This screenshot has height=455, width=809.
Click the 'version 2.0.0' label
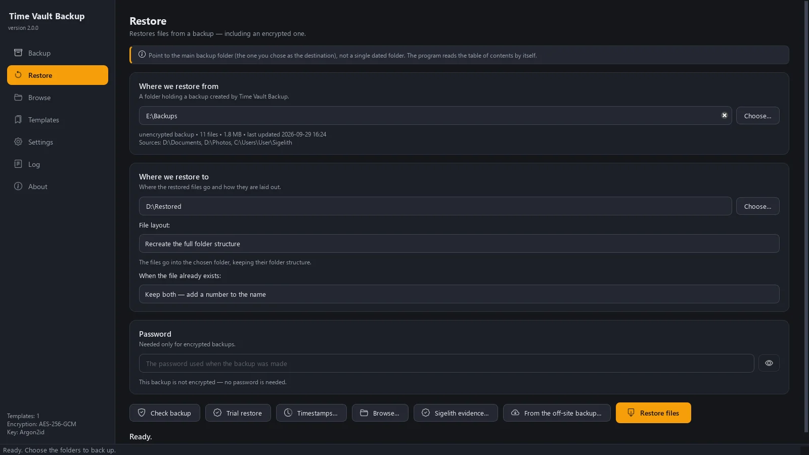click(x=23, y=28)
